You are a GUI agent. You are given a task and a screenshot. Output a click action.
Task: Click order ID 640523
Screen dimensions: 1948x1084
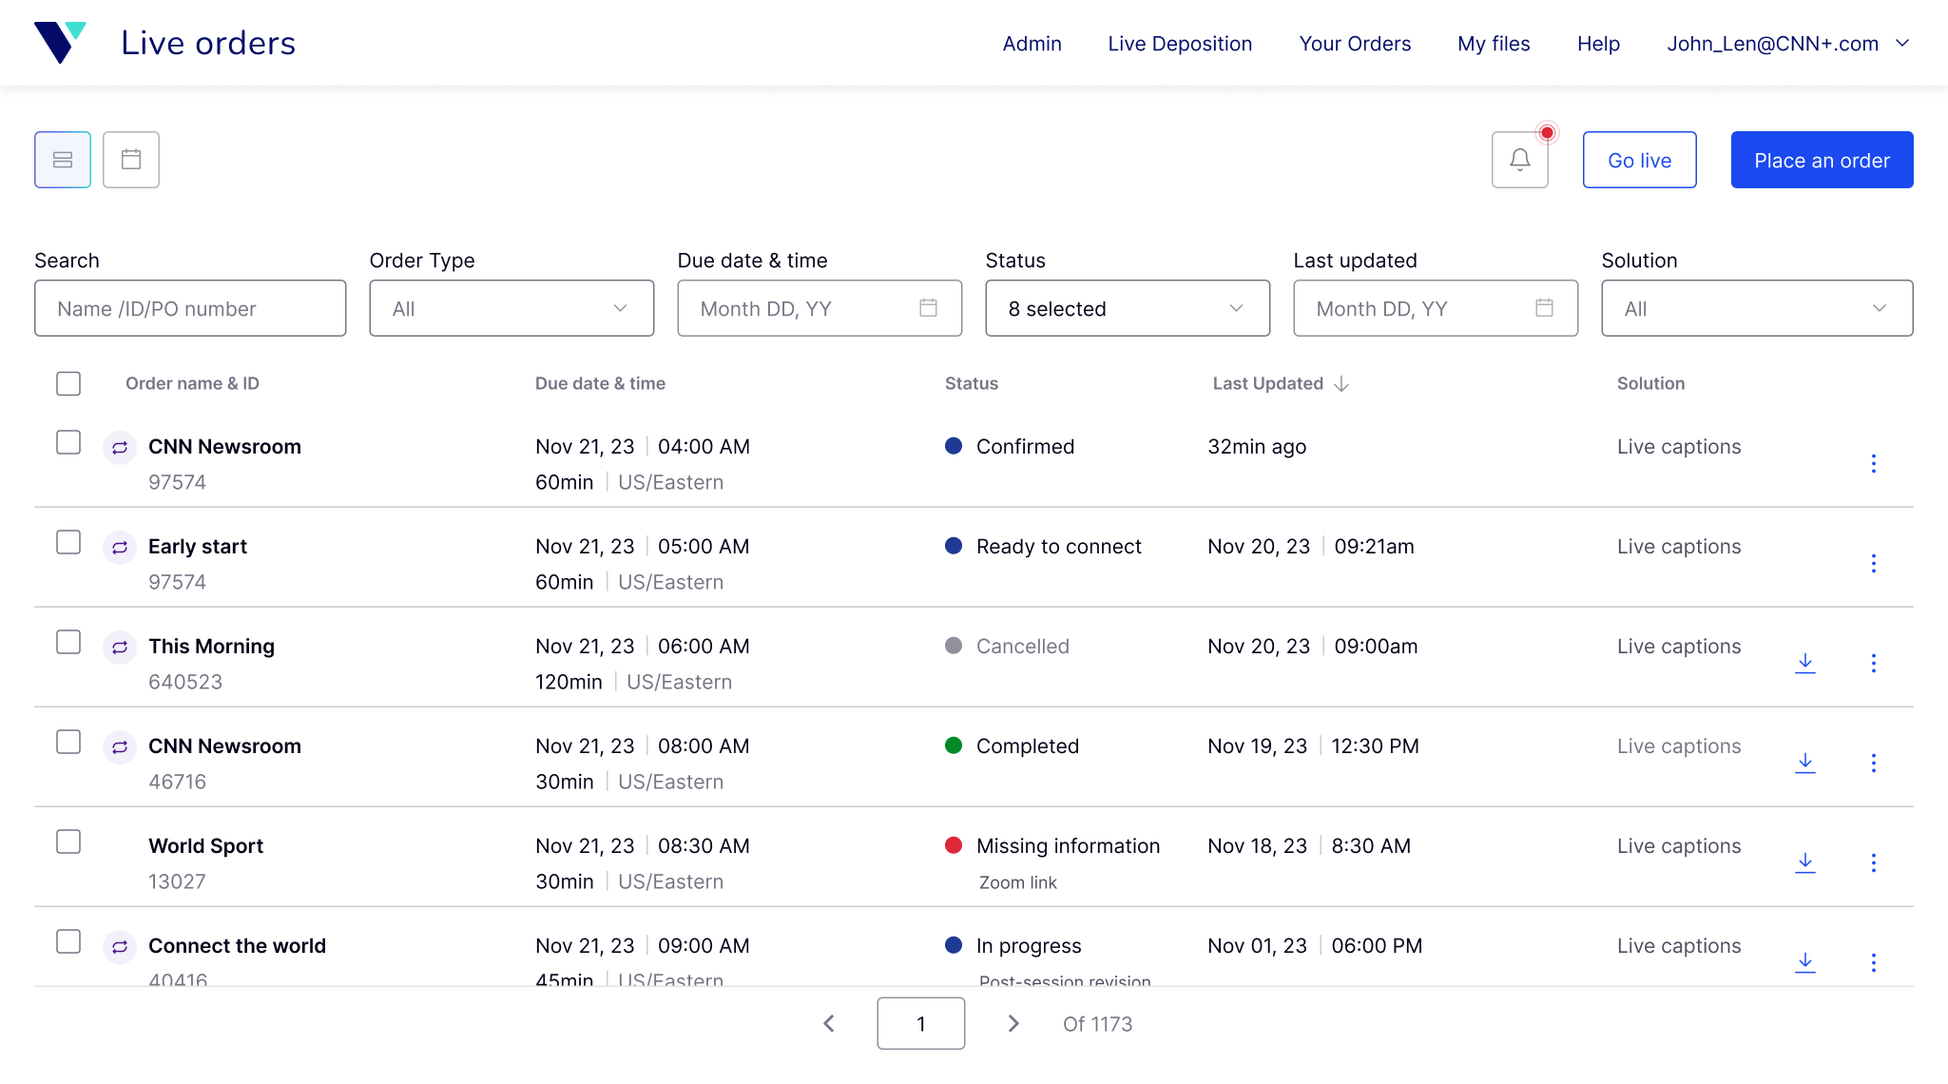point(185,682)
